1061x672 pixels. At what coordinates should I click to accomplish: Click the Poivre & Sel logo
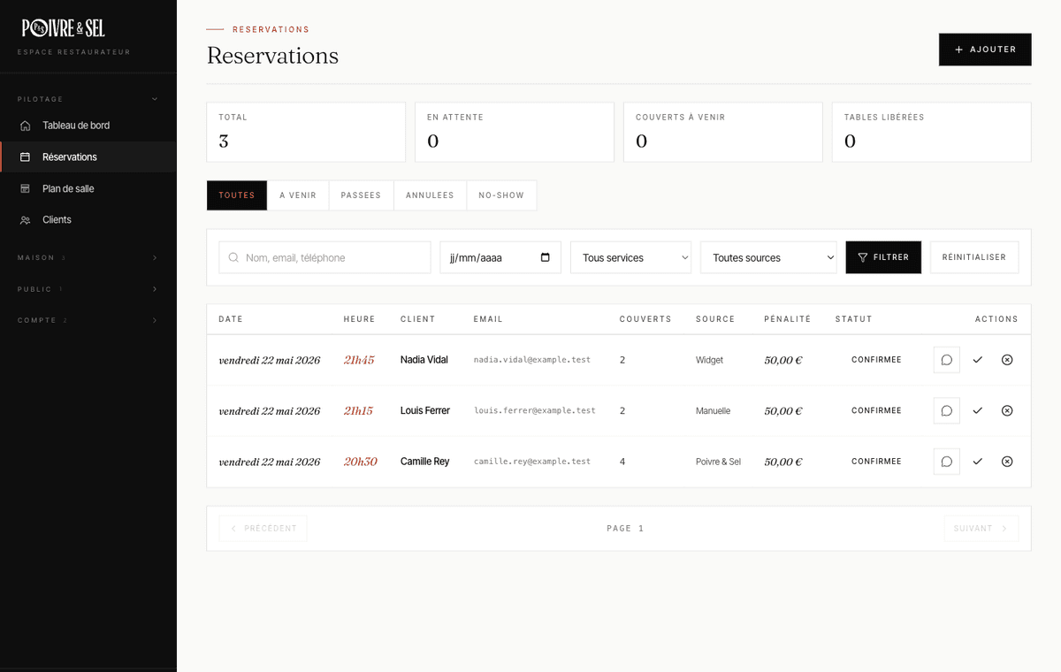click(x=64, y=28)
